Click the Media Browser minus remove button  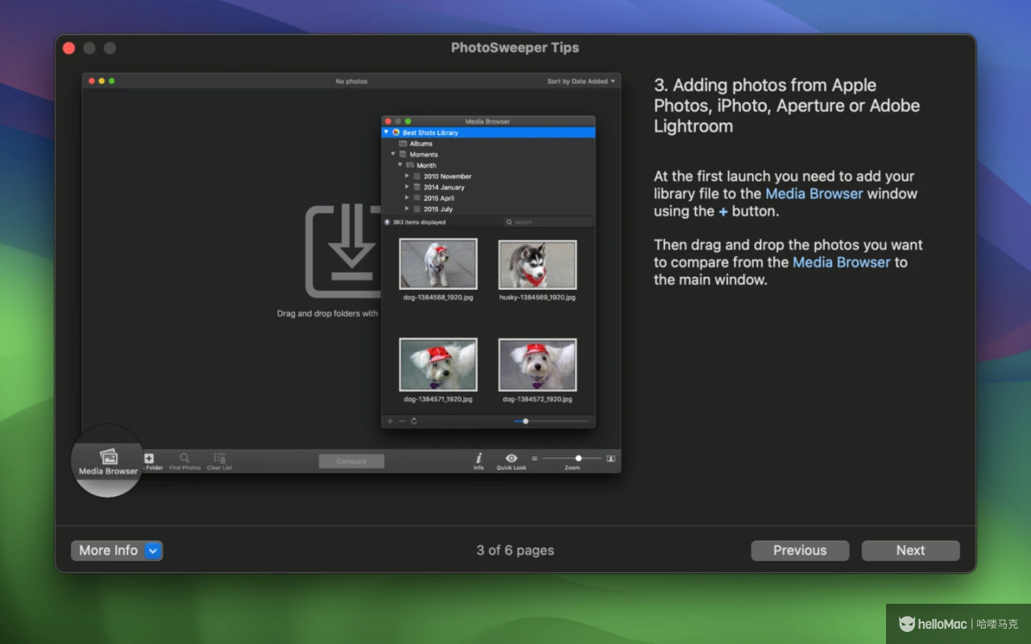point(402,421)
